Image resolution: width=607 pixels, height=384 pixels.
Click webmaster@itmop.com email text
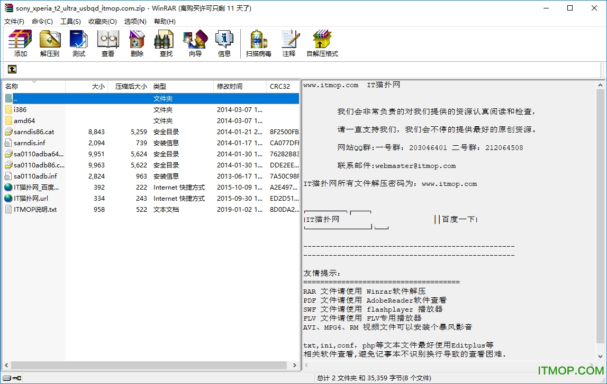coord(415,166)
